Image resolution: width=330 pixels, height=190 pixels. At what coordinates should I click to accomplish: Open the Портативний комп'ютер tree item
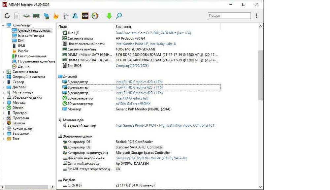click(36, 61)
